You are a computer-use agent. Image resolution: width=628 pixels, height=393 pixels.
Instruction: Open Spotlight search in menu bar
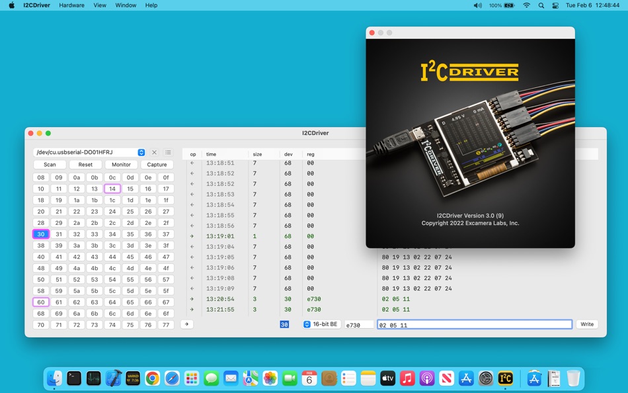click(541, 5)
